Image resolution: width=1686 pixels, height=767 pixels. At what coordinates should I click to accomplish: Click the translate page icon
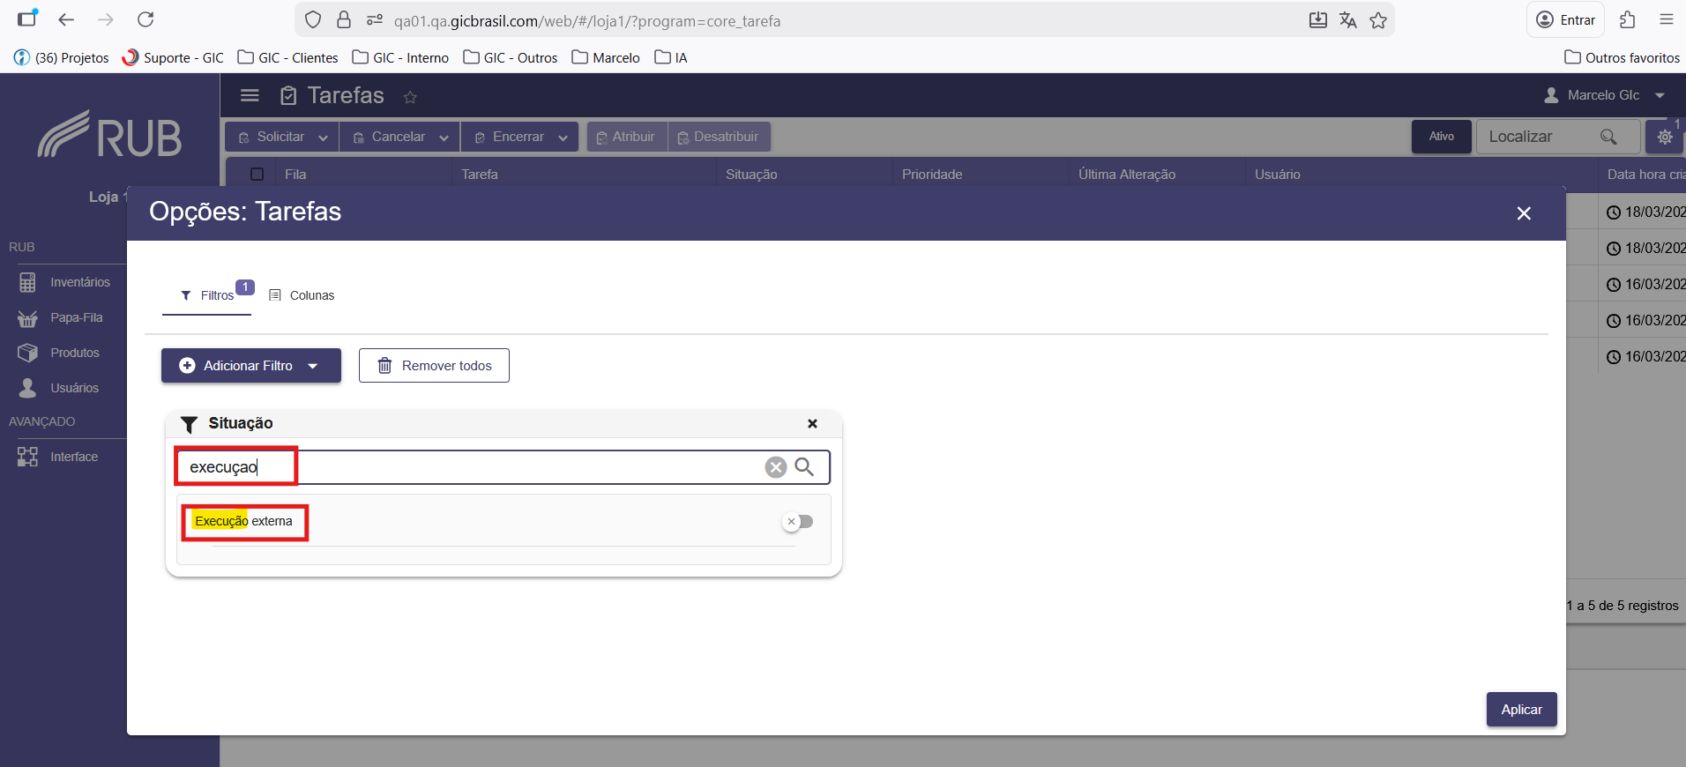tap(1347, 20)
